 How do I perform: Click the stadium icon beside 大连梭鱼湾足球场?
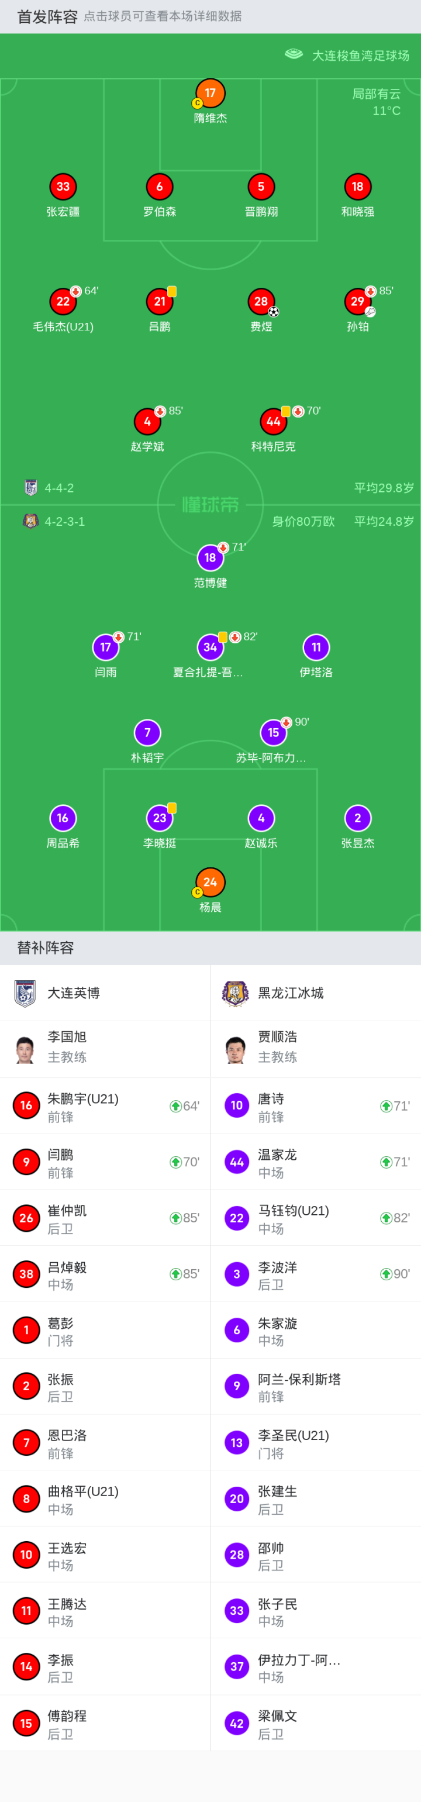coord(294,54)
